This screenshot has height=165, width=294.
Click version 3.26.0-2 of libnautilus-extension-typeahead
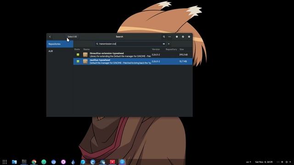pyautogui.click(x=156, y=55)
